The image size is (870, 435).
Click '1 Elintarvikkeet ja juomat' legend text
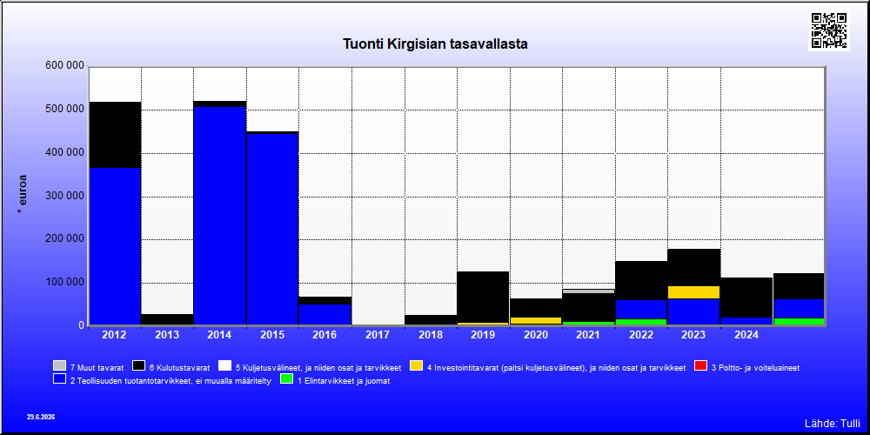344,381
